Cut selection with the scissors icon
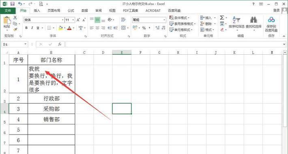The height and width of the screenshot is (154, 288). coord(15,17)
